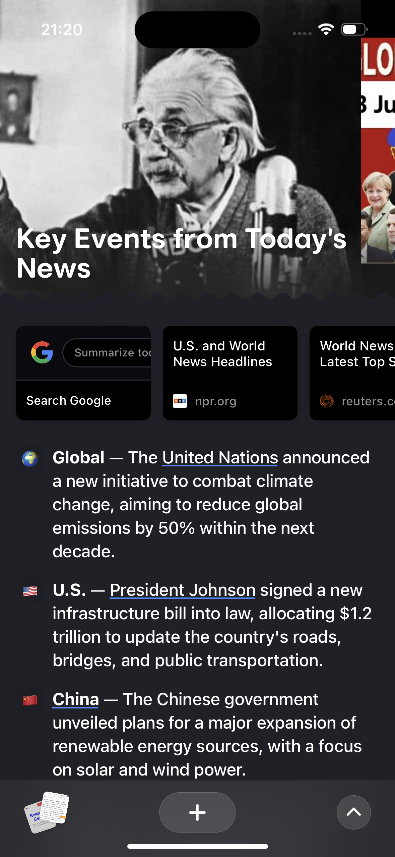
Task: Tap the U.S. flag icon
Action: (x=30, y=591)
